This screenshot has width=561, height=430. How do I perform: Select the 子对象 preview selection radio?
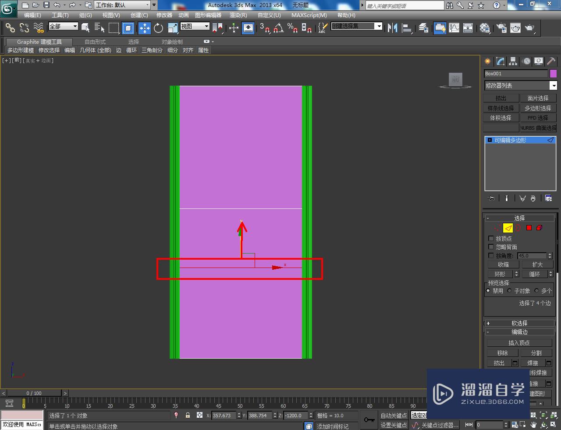coord(509,290)
